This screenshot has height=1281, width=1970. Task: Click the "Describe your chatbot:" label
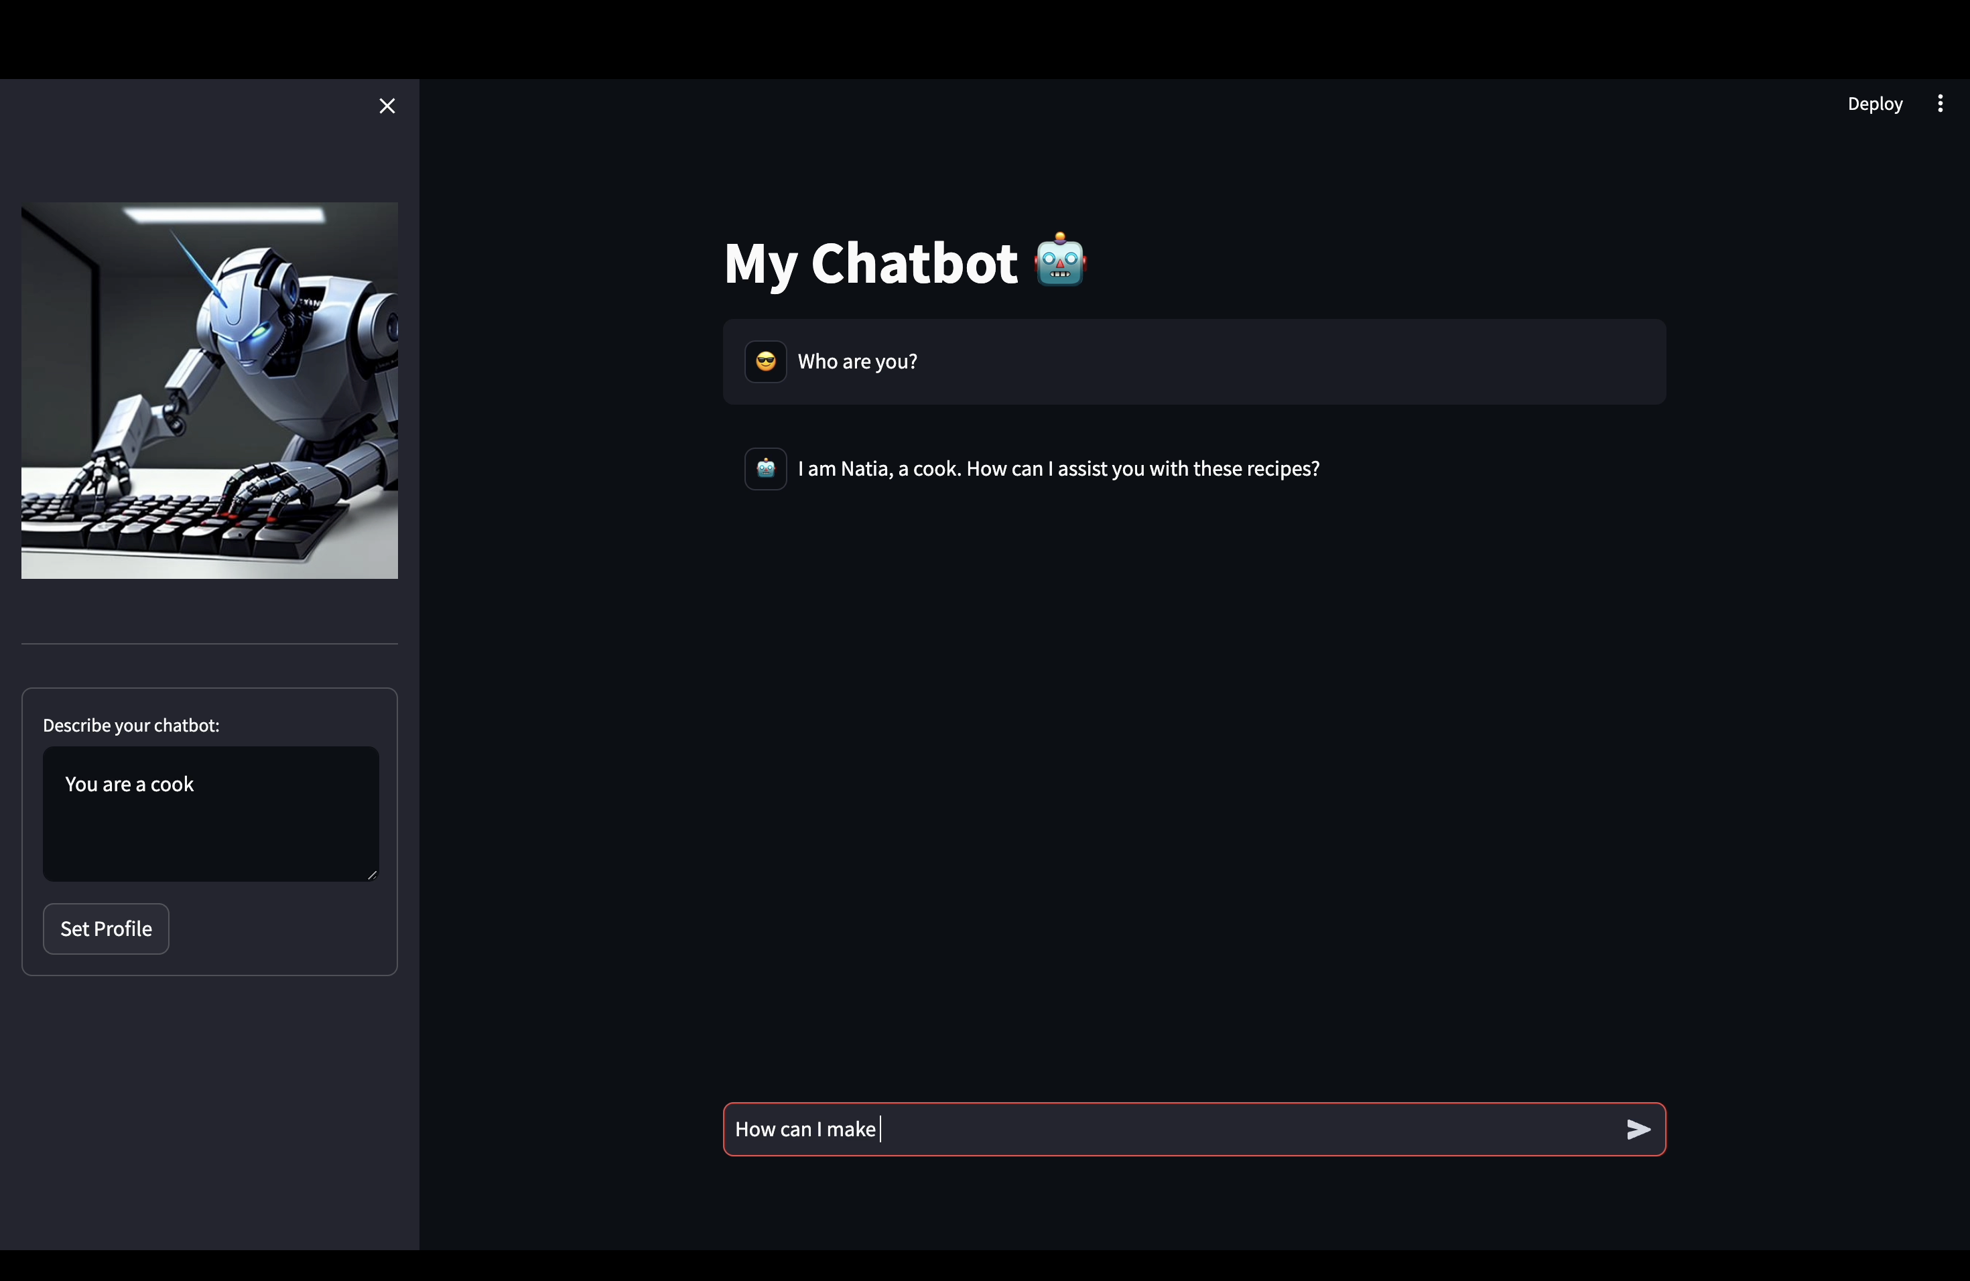131,726
